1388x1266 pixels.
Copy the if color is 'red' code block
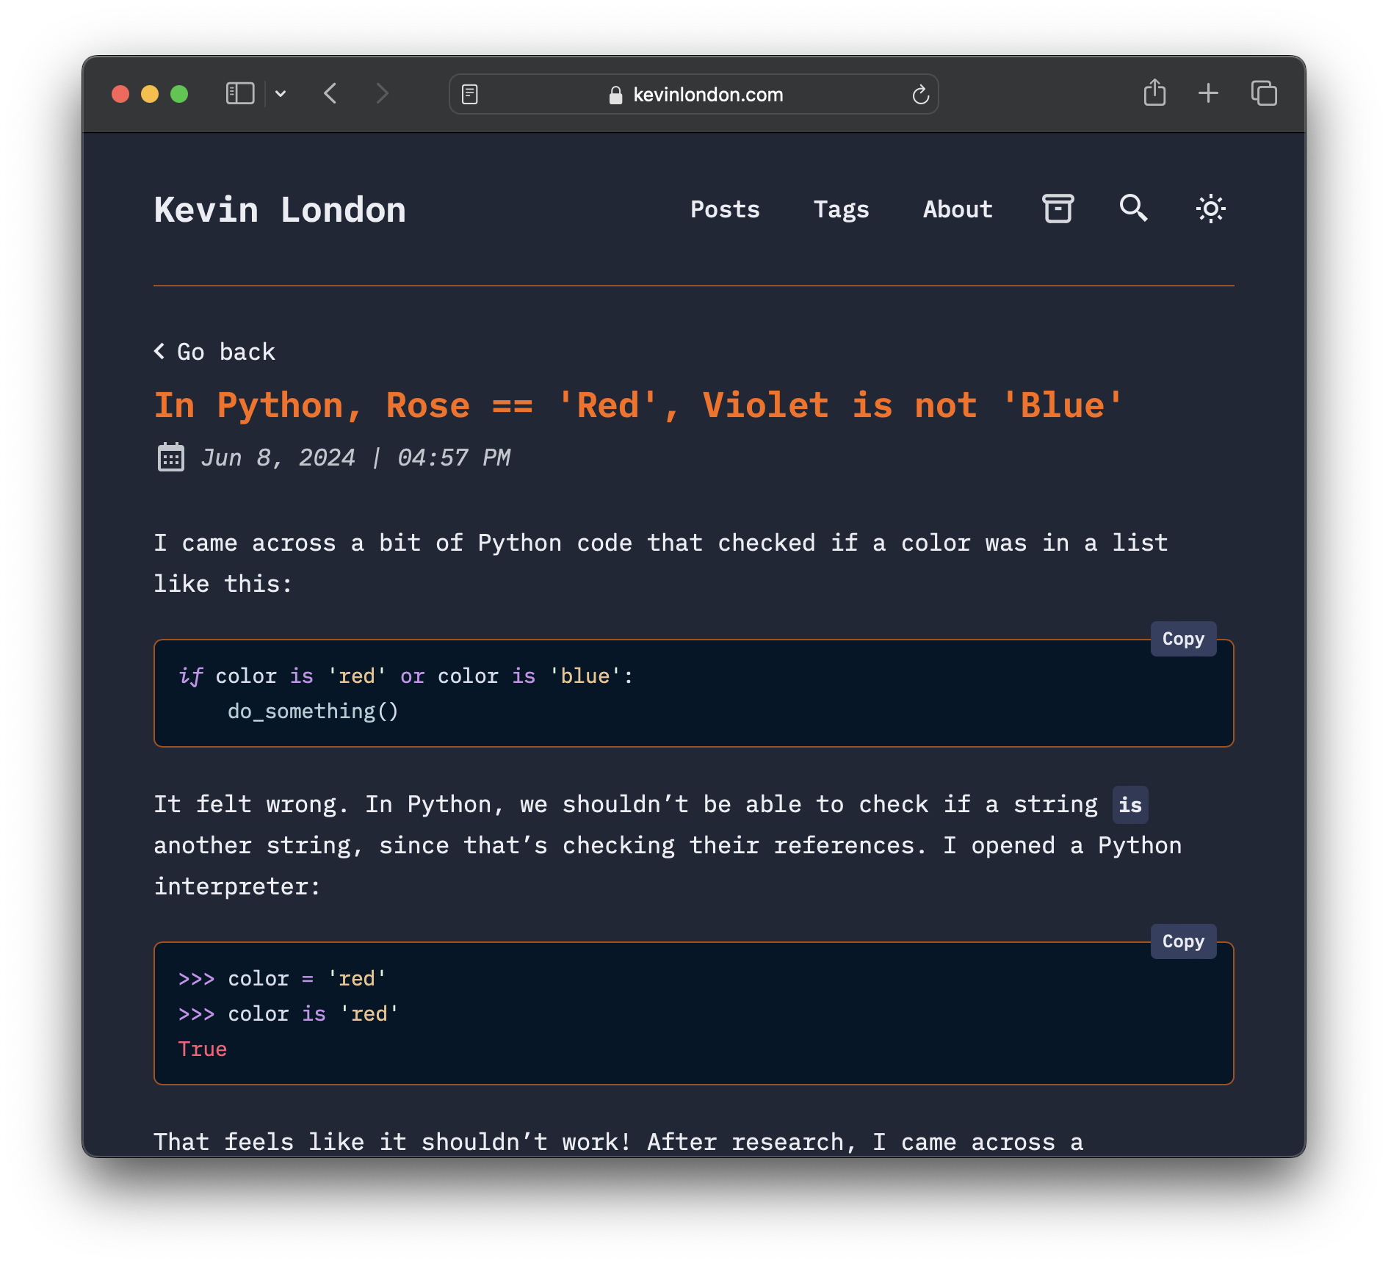click(1182, 639)
